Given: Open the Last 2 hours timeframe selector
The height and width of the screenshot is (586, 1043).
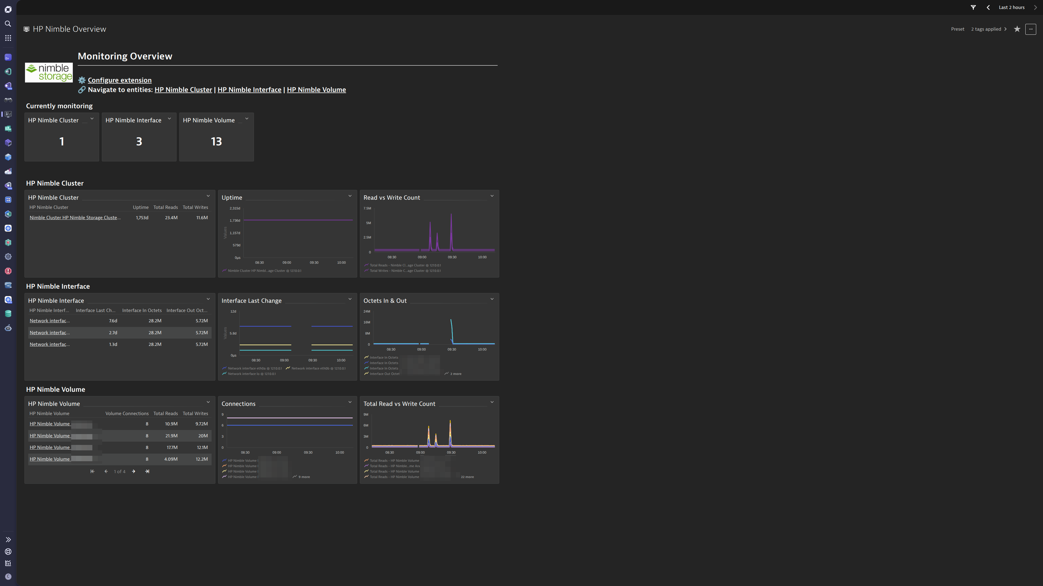Looking at the screenshot, I should coord(1011,7).
